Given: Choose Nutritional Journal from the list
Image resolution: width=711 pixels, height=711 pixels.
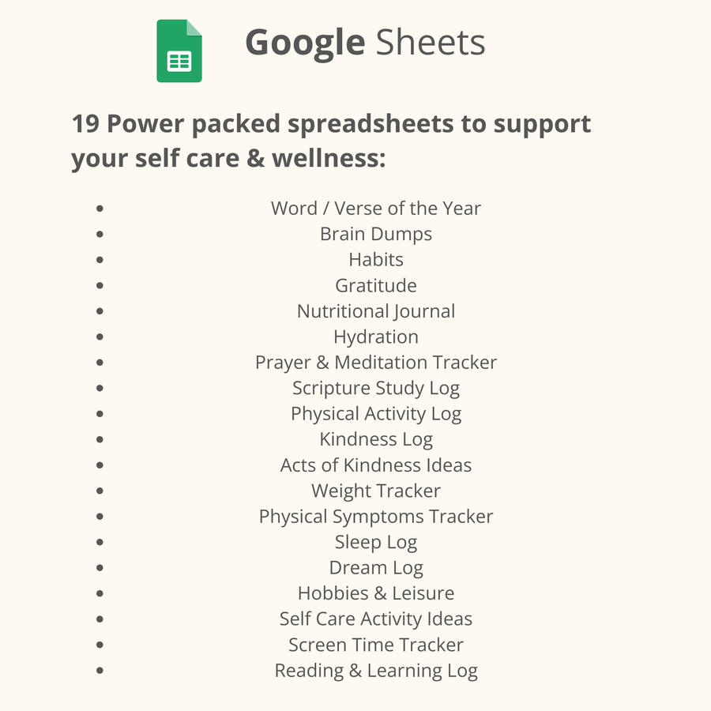Looking at the screenshot, I should tap(375, 311).
